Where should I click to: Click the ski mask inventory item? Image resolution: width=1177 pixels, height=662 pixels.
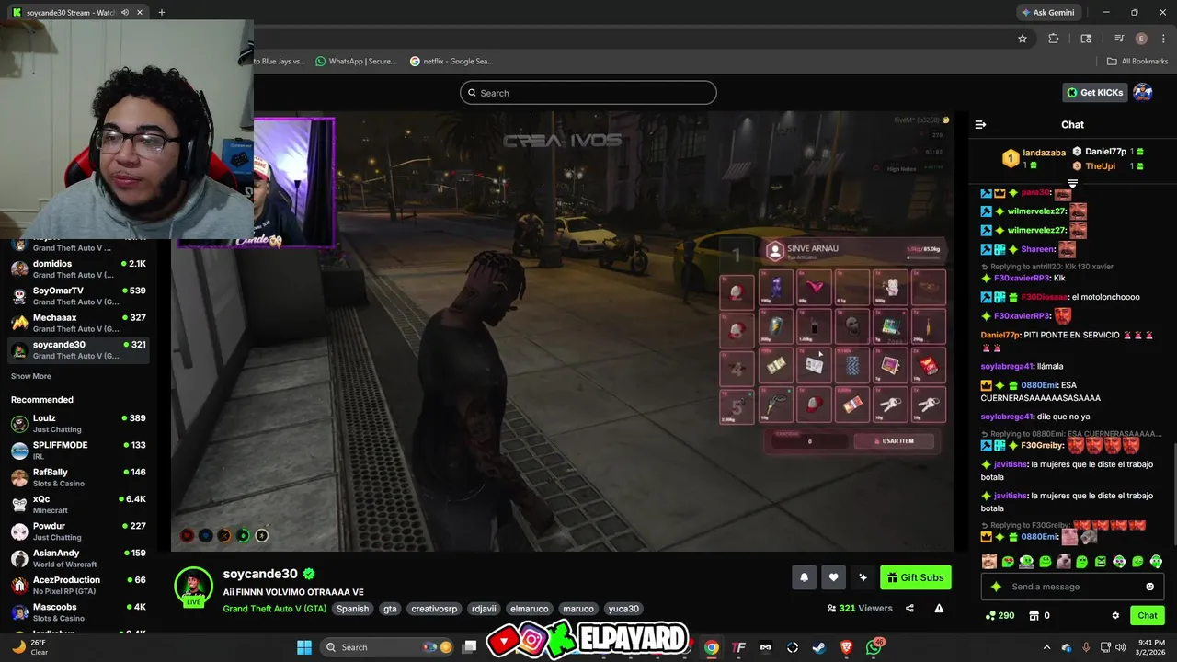point(851,326)
